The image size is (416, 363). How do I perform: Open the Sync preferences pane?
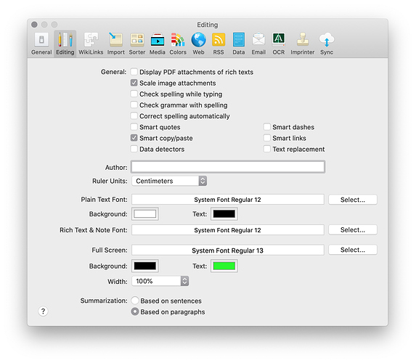[x=327, y=44]
